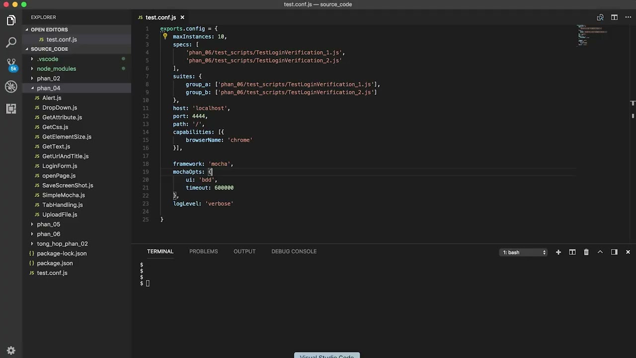Image resolution: width=636 pixels, height=358 pixels.
Task: Switch to the OUTPUT panel tab
Action: tap(244, 252)
